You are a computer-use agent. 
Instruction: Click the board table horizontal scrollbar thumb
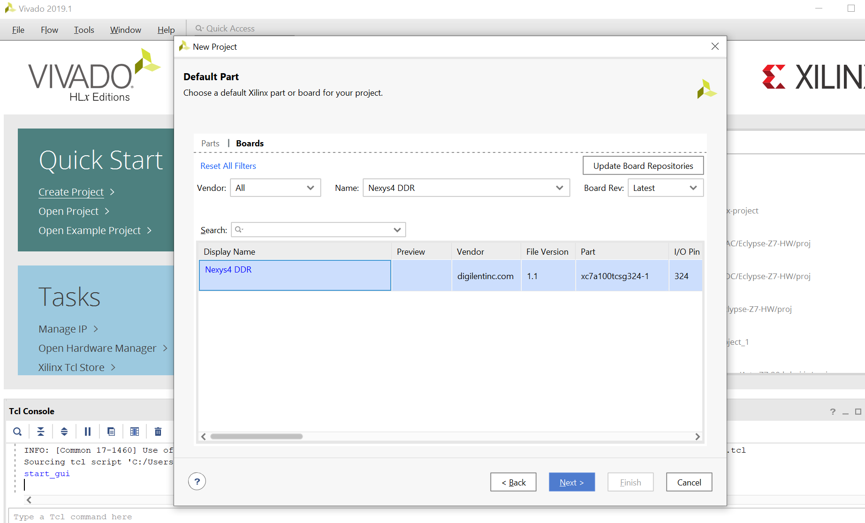[x=257, y=437]
